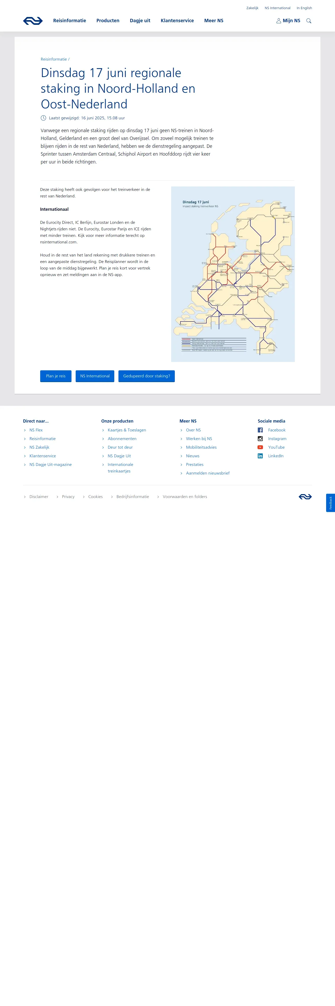Open Mijn NS account login

point(288,21)
